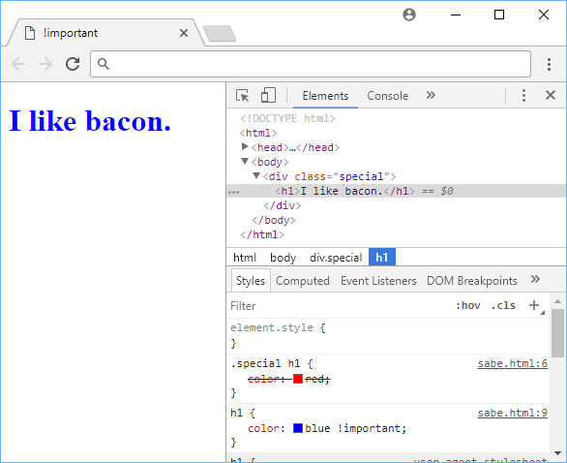Toggle the :hov element state button
This screenshot has width=567, height=463.
468,305
